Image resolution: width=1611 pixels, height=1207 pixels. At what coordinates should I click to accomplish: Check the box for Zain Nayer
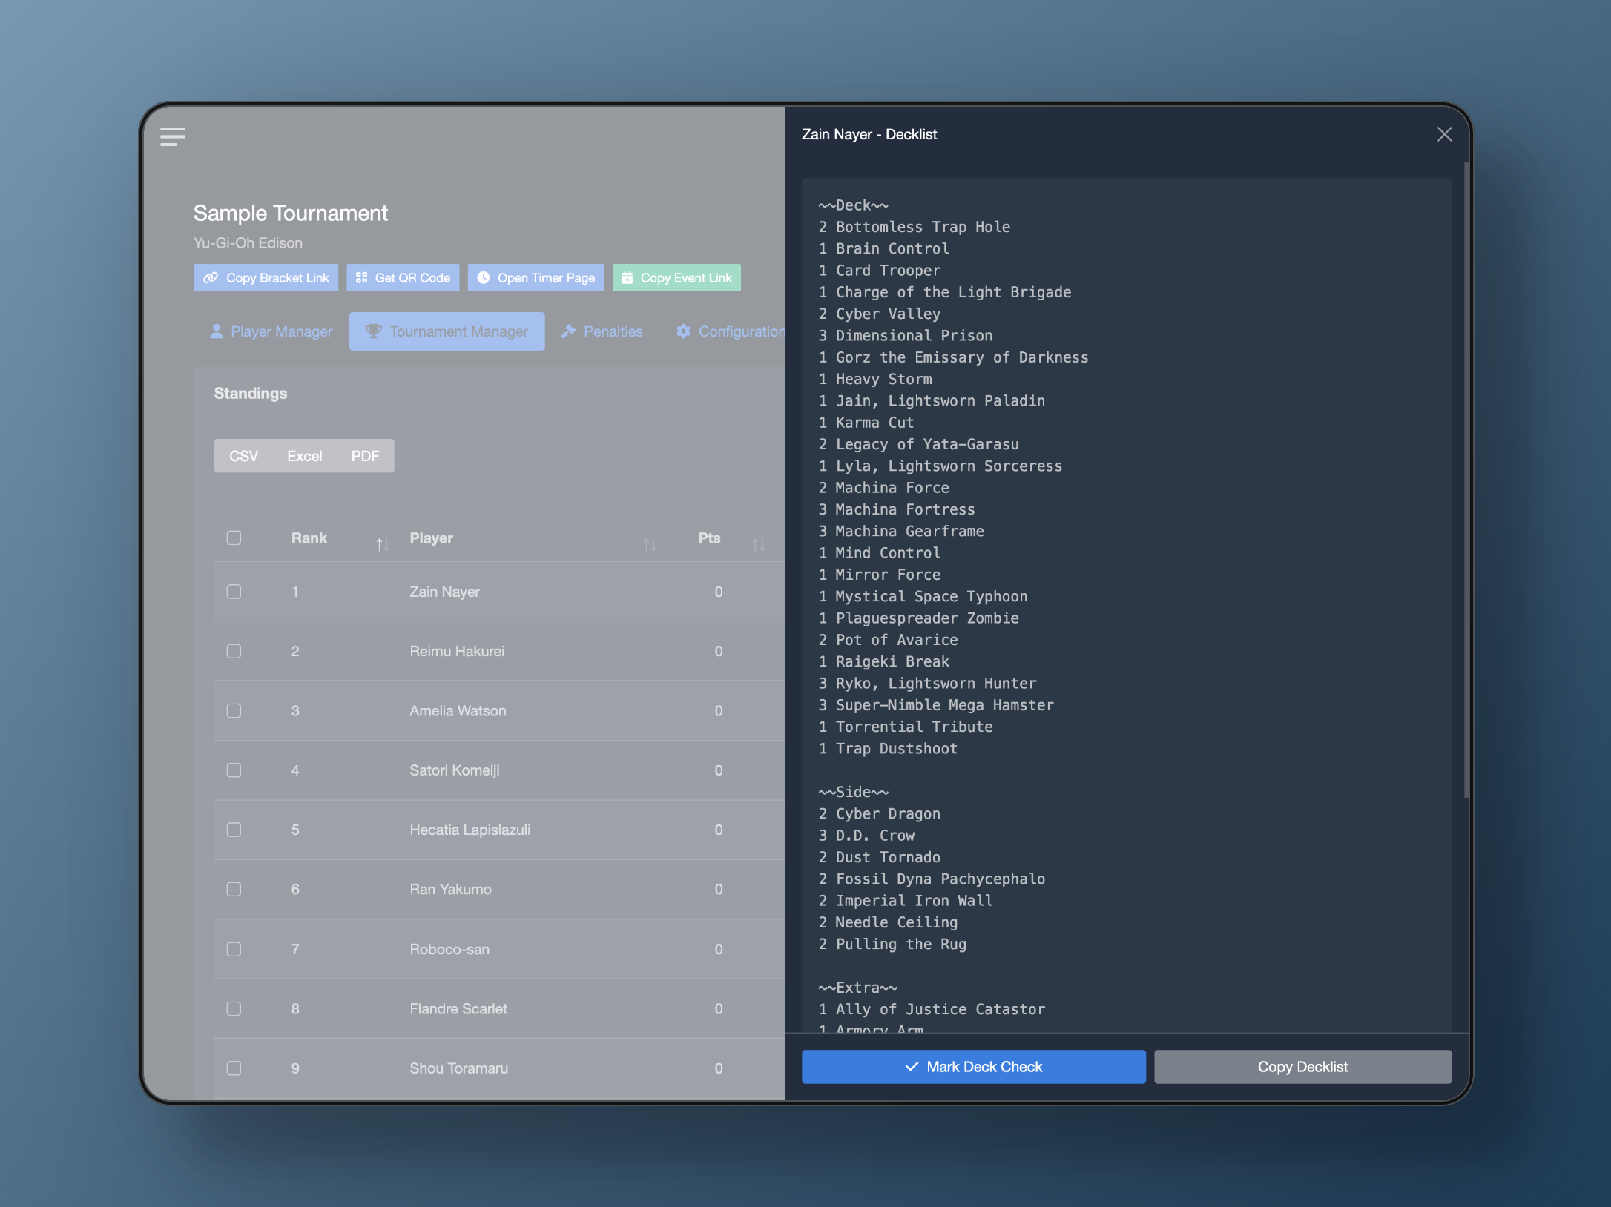coord(234,592)
